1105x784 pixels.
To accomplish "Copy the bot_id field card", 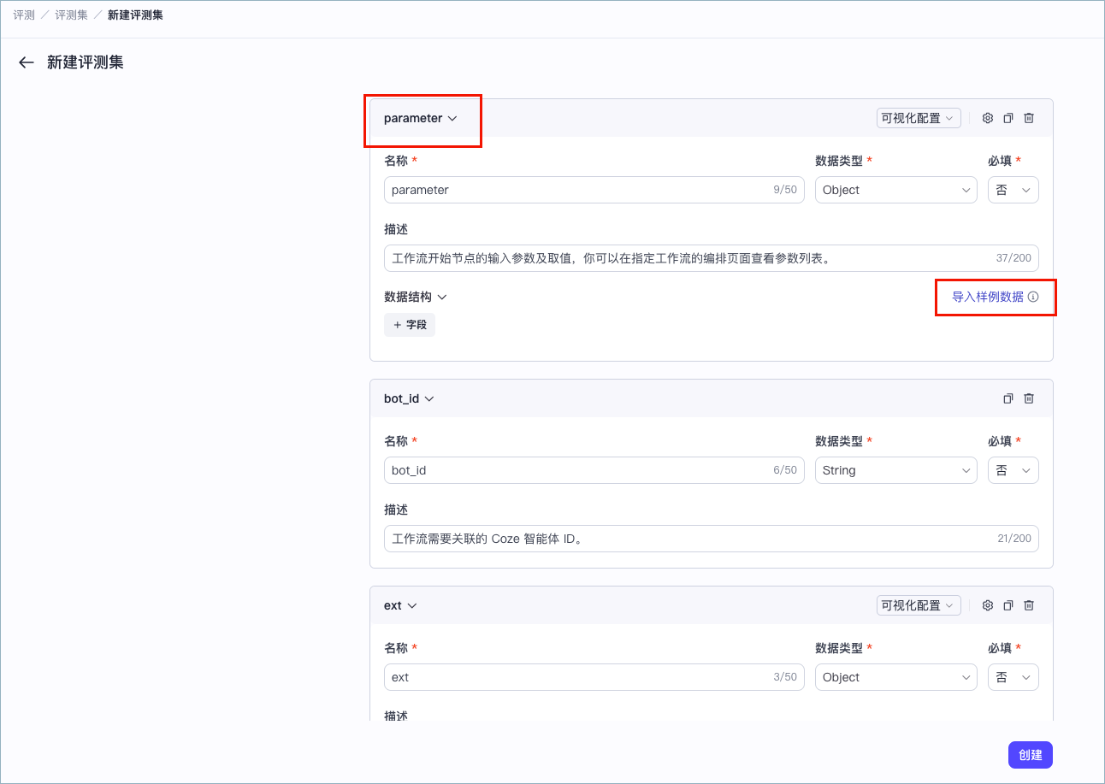I will tap(1008, 398).
